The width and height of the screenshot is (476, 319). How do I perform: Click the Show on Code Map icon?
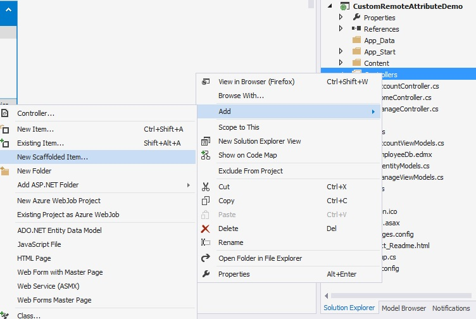pyautogui.click(x=205, y=155)
